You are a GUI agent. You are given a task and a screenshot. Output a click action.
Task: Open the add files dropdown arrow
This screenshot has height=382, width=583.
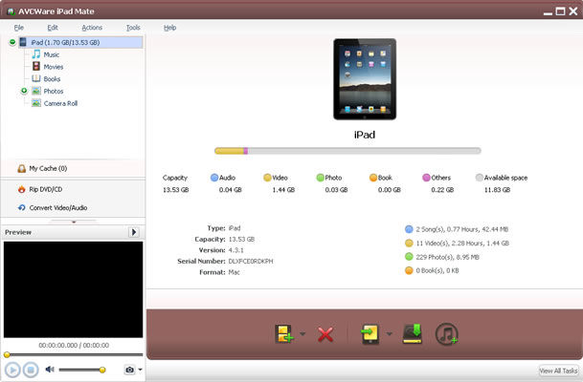[x=303, y=334]
